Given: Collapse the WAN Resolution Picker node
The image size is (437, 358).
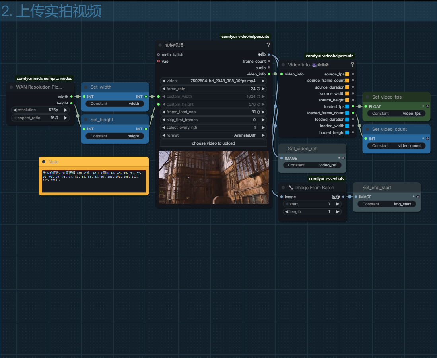Looking at the screenshot, I should coord(11,87).
